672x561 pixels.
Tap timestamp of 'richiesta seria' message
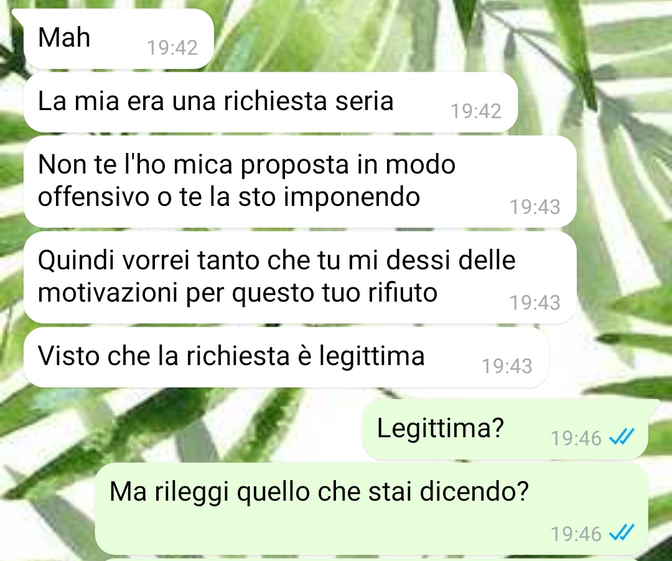[x=476, y=111]
